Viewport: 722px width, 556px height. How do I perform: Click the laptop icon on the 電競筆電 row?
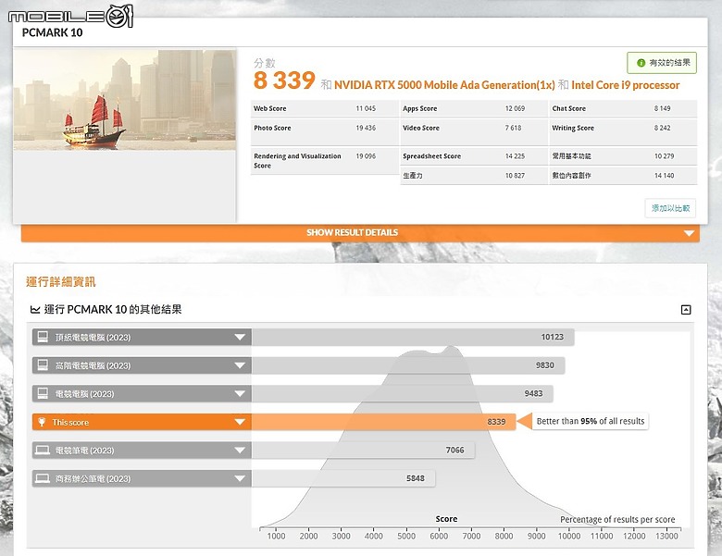click(x=43, y=451)
